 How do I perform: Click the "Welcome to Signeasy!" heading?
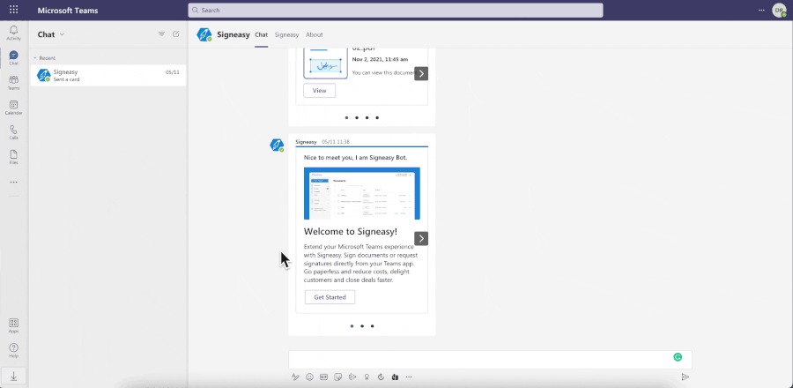tap(351, 232)
